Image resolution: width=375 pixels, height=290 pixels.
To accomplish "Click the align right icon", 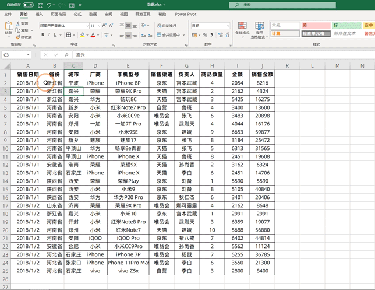I will [135, 35].
